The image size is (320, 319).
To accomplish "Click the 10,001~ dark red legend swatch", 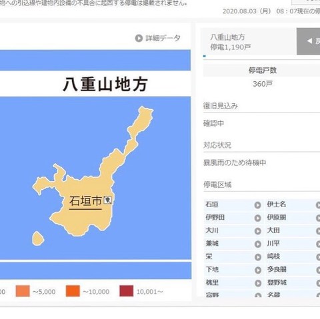I will [127, 291].
